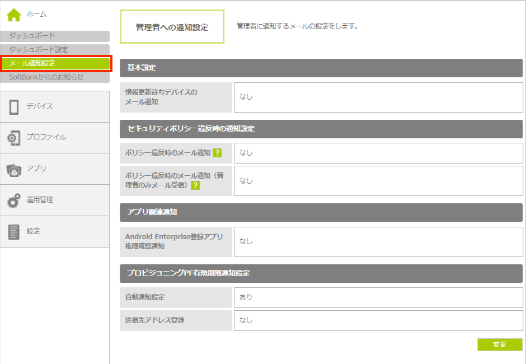The image size is (526, 364).
Task: Click the 自動通知設定 value field
Action: coord(378,297)
